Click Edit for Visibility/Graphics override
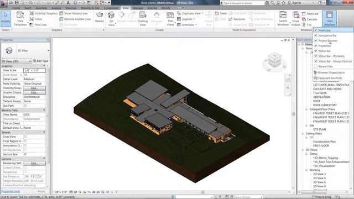Screen dimensions: 354x199 (x=34, y=88)
